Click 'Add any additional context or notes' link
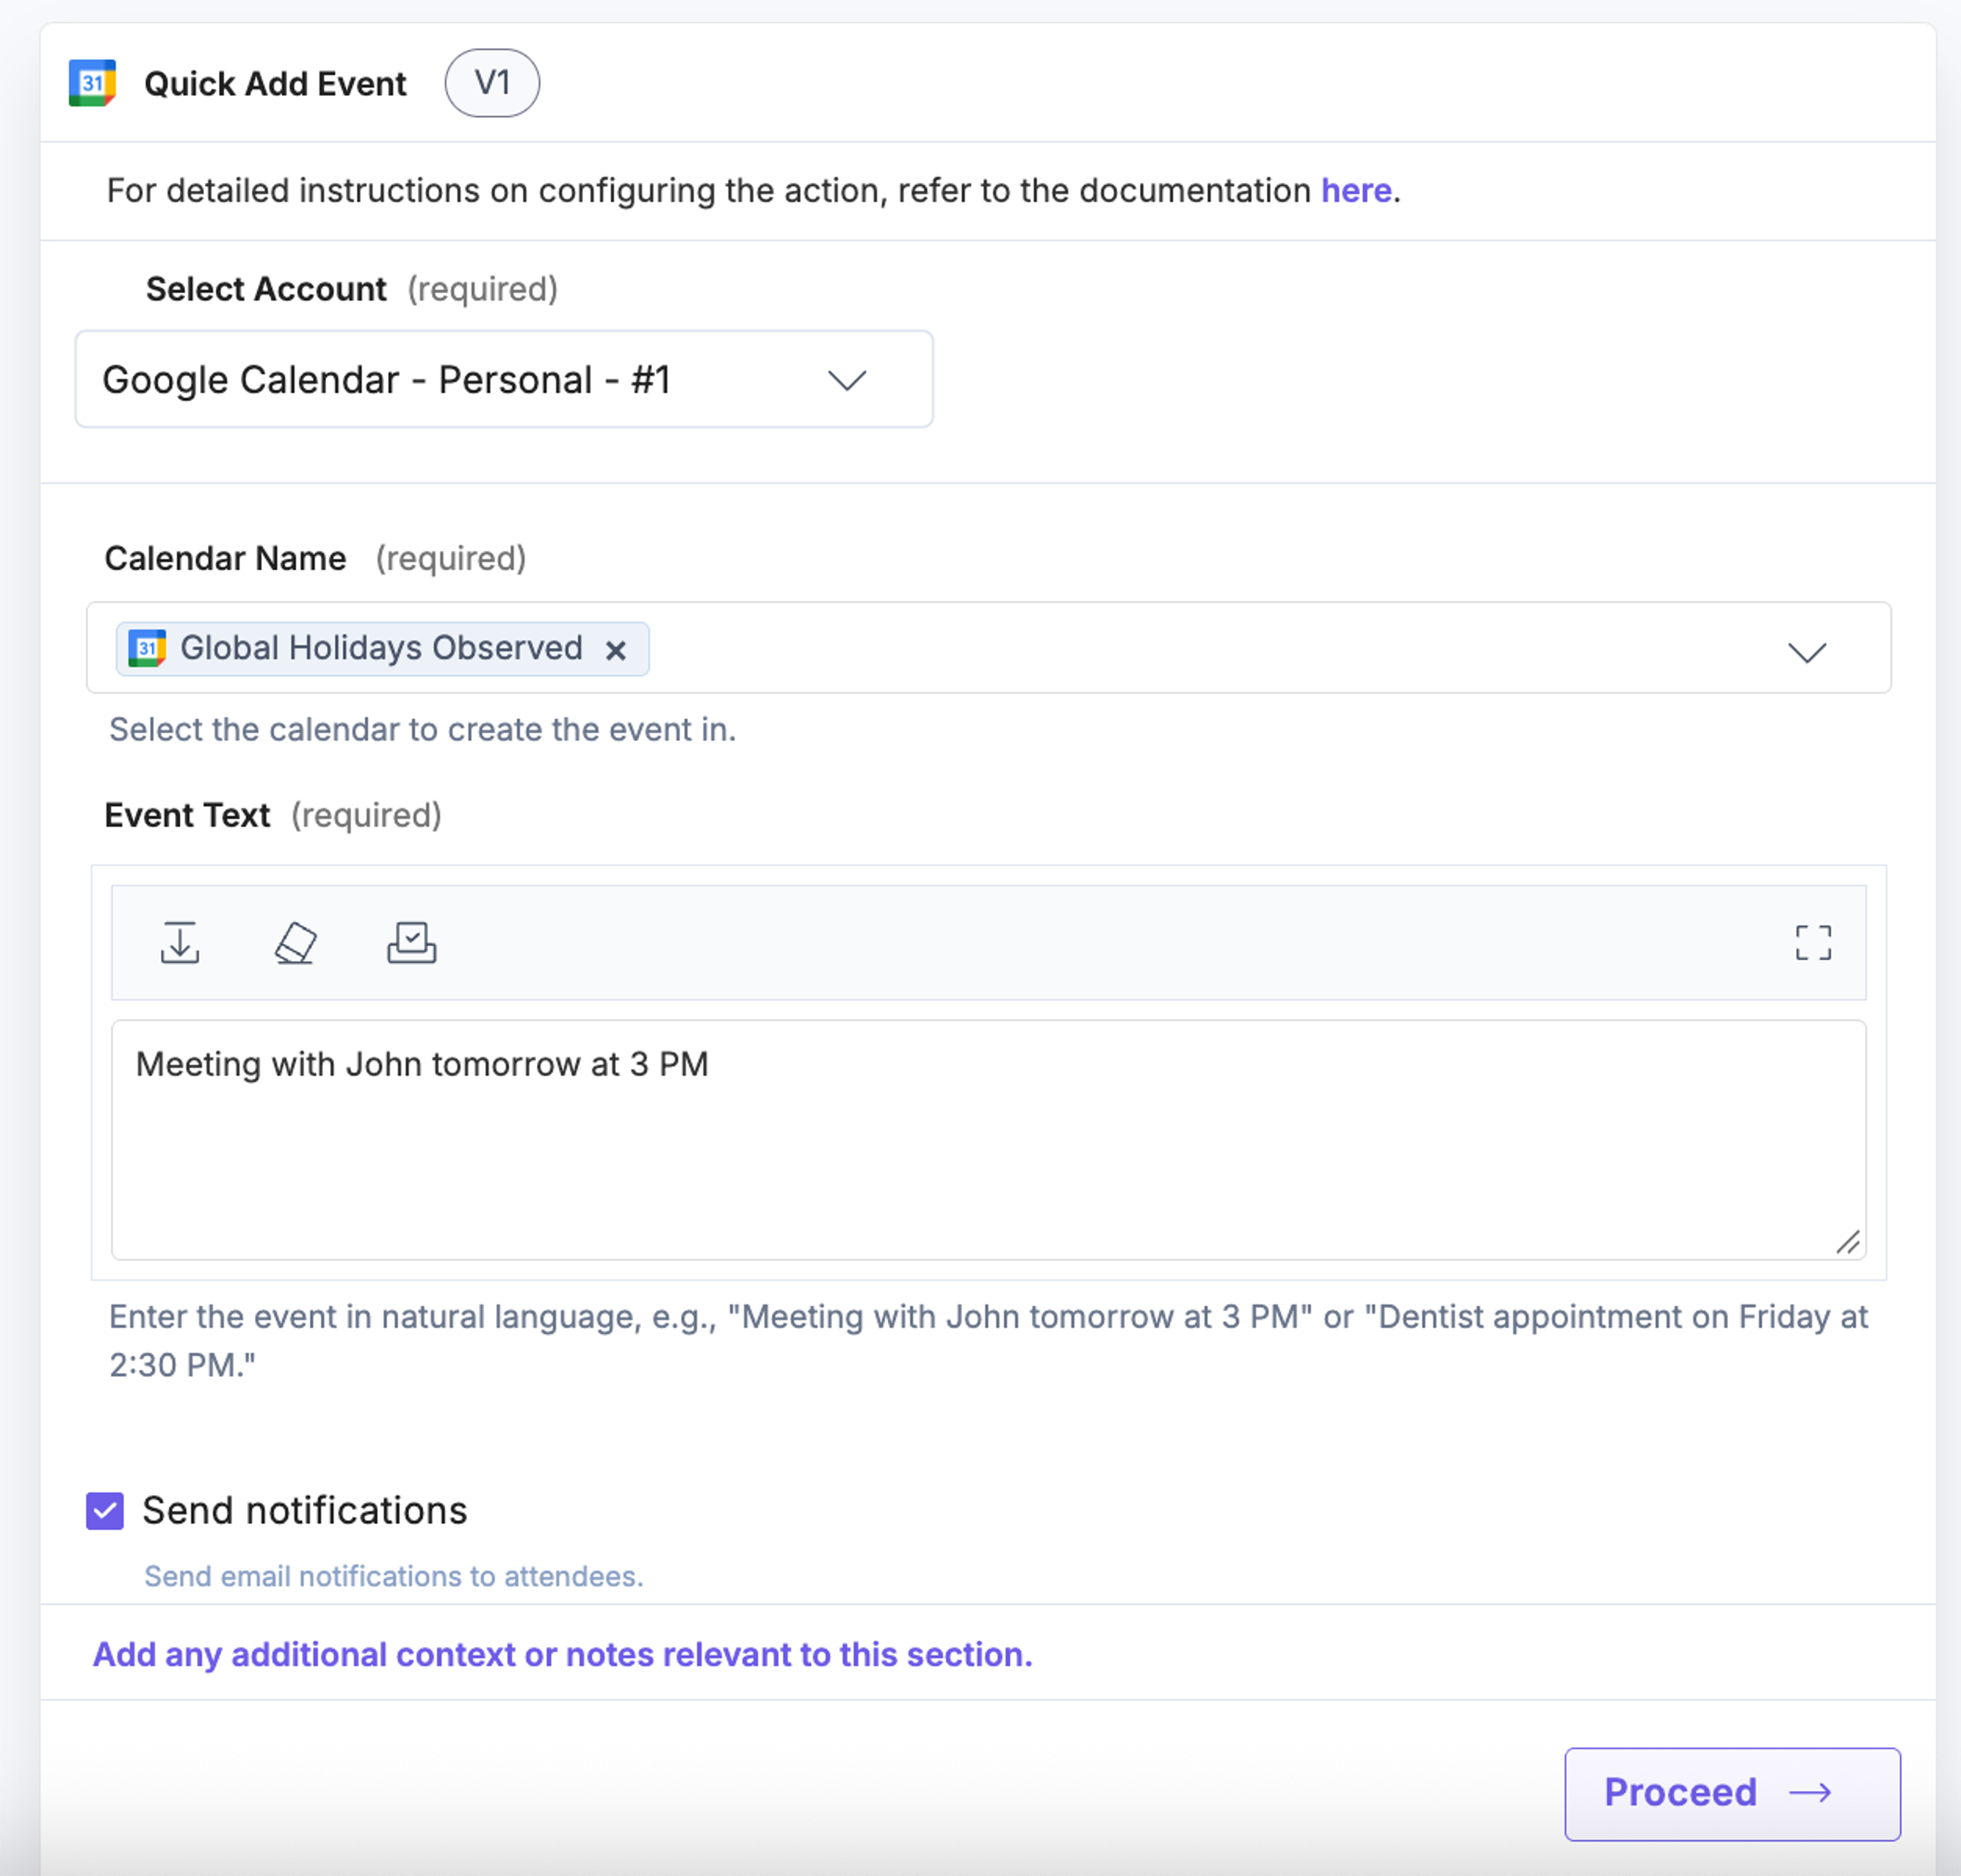 (563, 1654)
